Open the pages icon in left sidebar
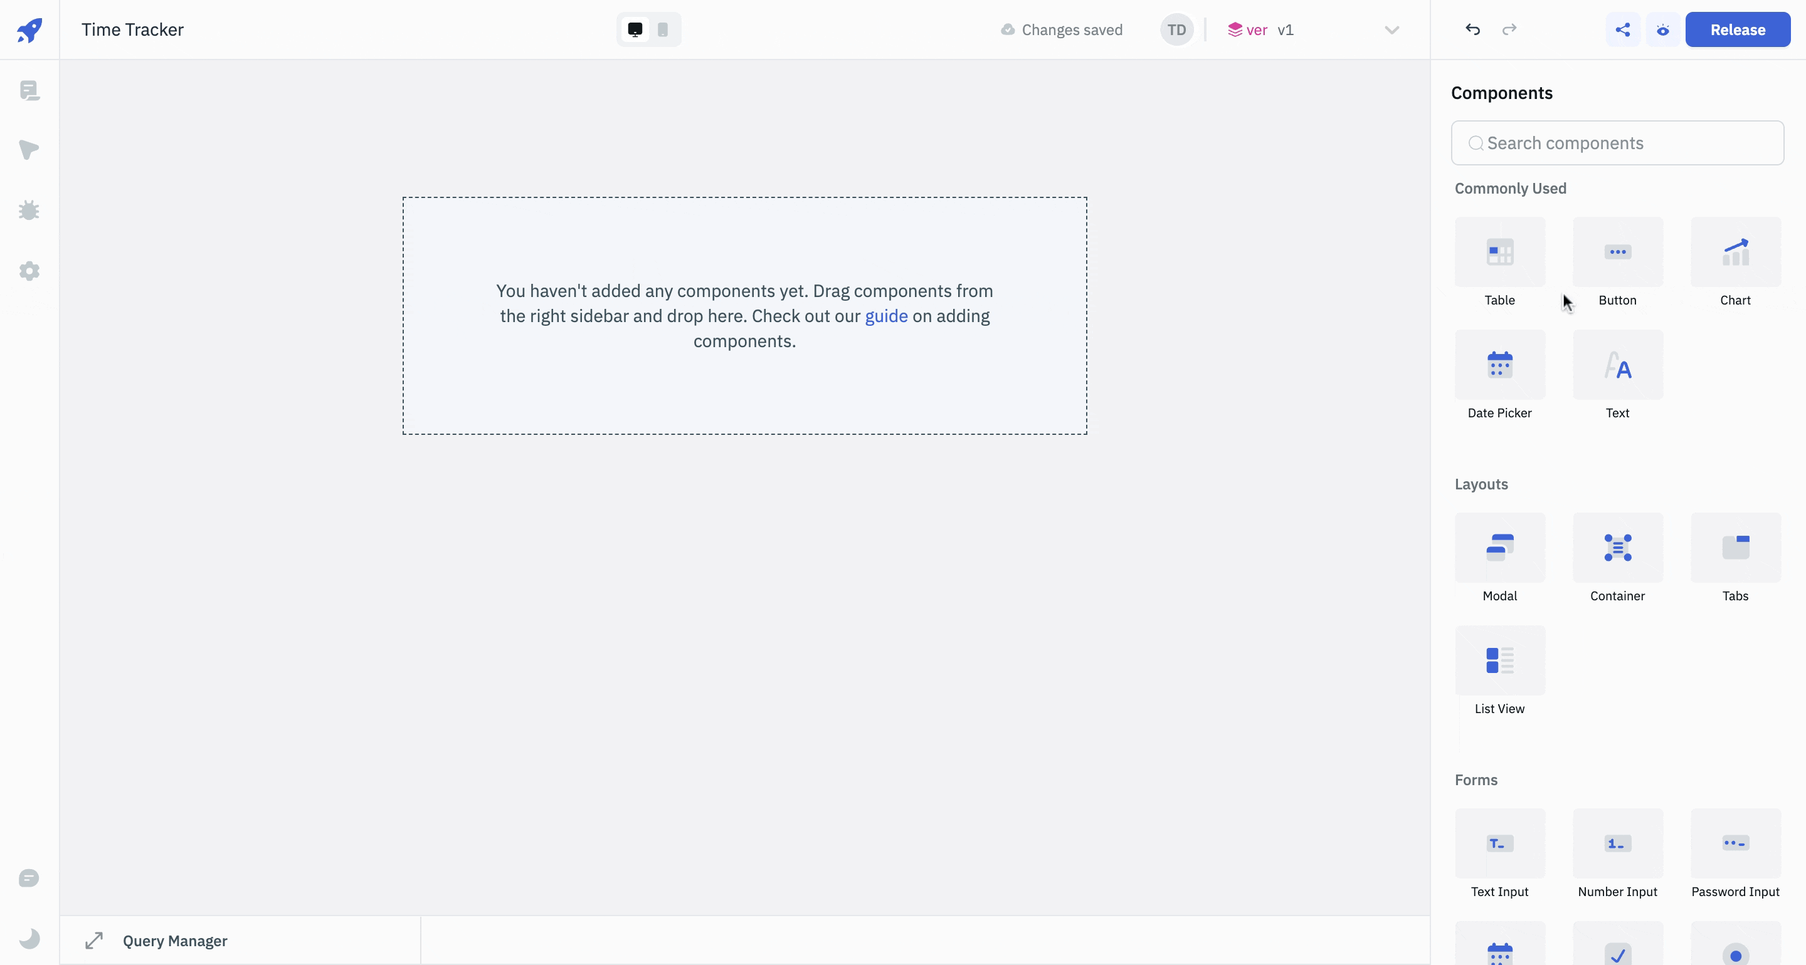The width and height of the screenshot is (1806, 965). point(29,90)
